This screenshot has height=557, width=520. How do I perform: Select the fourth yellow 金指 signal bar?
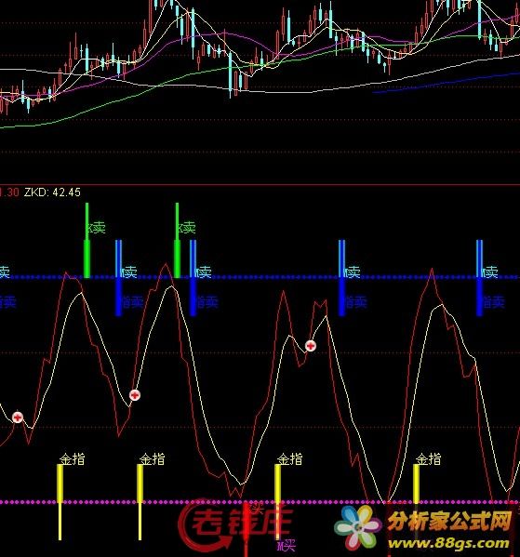tap(416, 484)
